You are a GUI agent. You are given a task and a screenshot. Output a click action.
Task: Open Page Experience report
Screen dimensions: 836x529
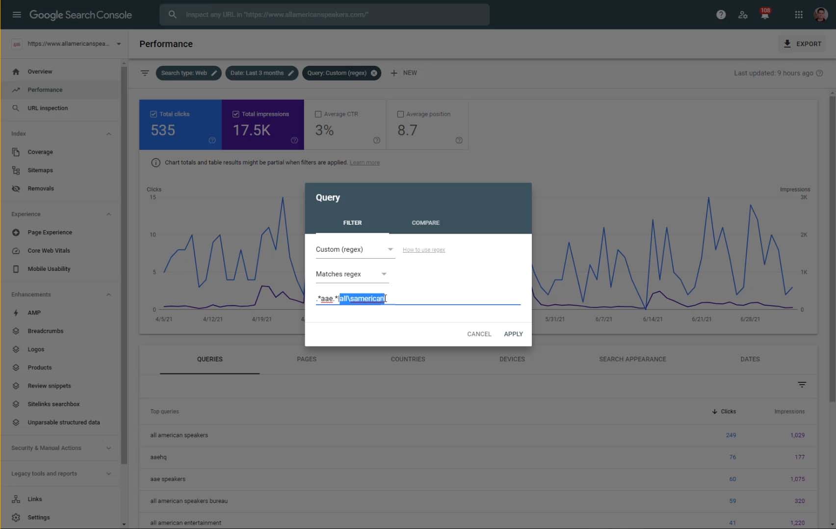tap(50, 233)
